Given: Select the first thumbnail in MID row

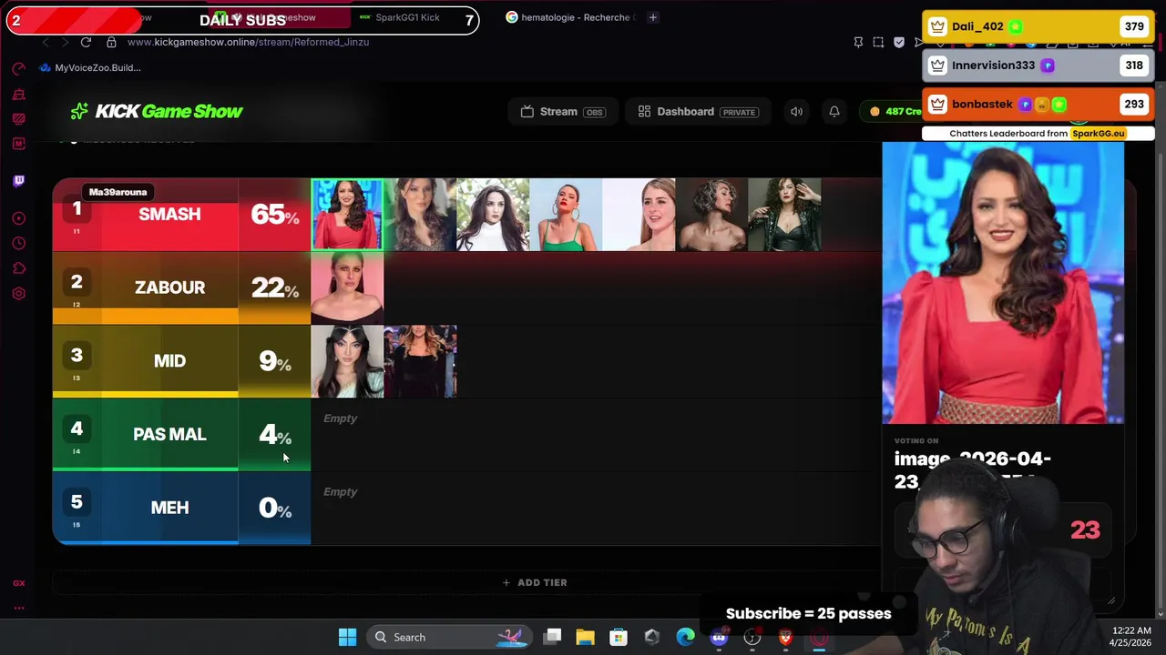Looking at the screenshot, I should [x=347, y=361].
